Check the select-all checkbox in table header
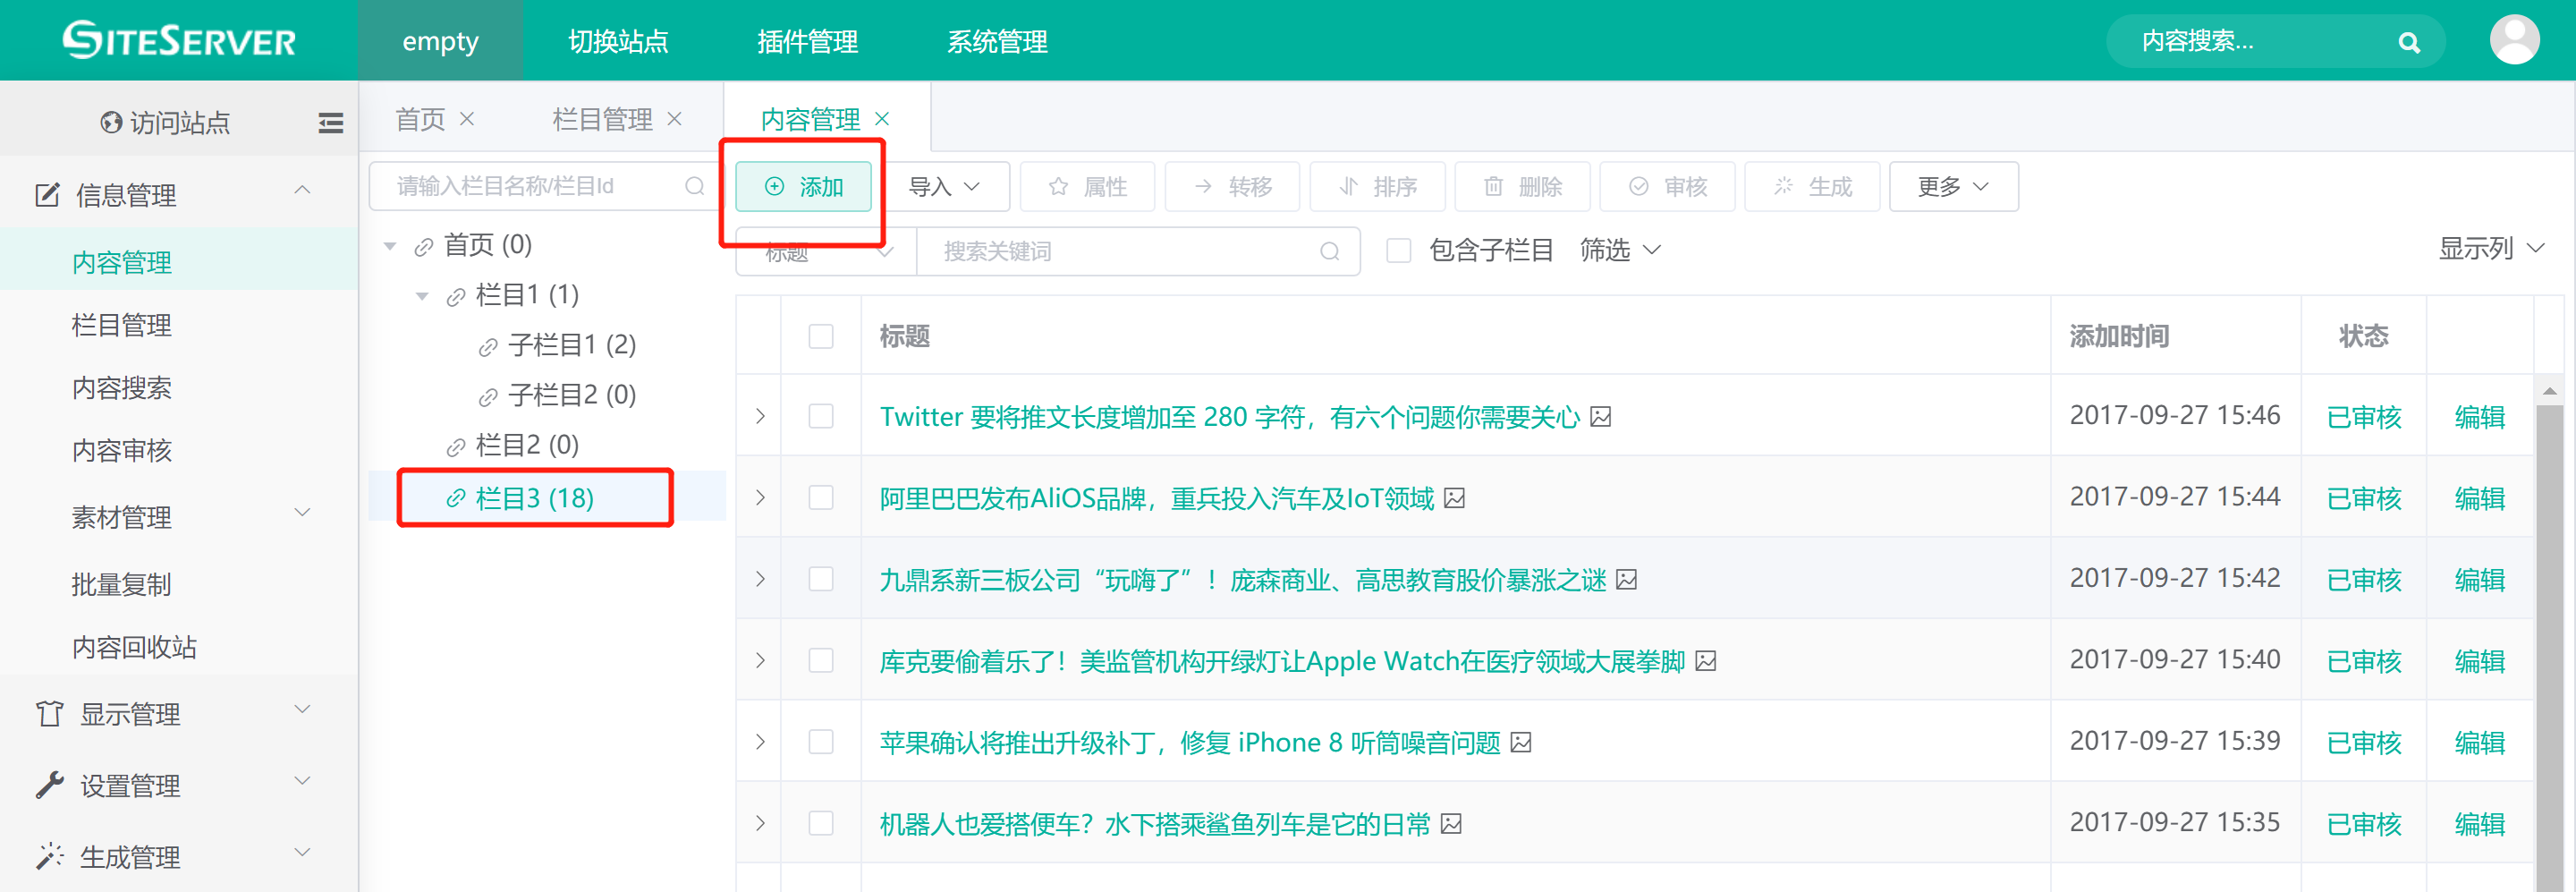The height and width of the screenshot is (892, 2576). click(x=820, y=336)
